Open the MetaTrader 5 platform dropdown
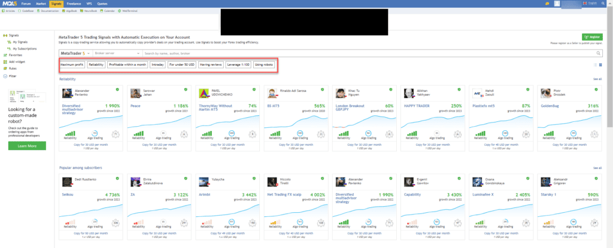 [x=75, y=53]
